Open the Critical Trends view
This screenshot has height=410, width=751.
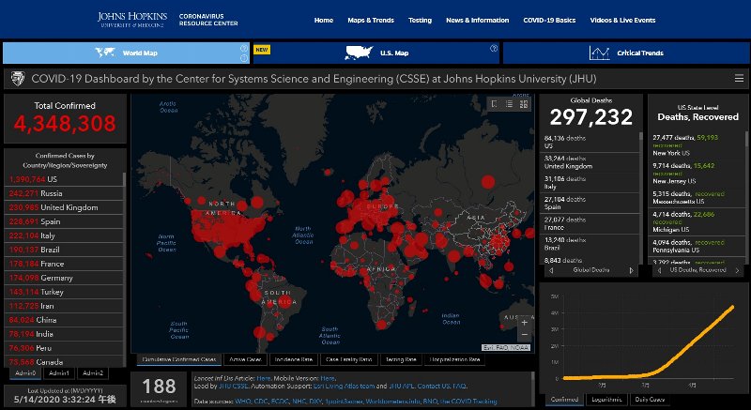626,53
